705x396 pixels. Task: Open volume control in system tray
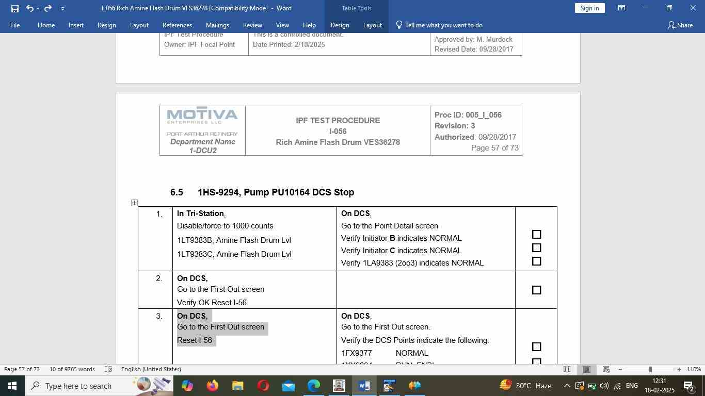click(604, 386)
